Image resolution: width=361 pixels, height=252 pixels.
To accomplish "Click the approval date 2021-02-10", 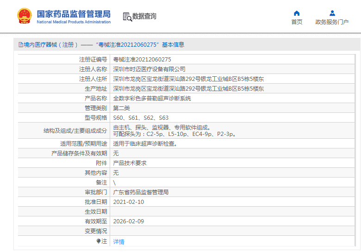I will pos(129,202).
